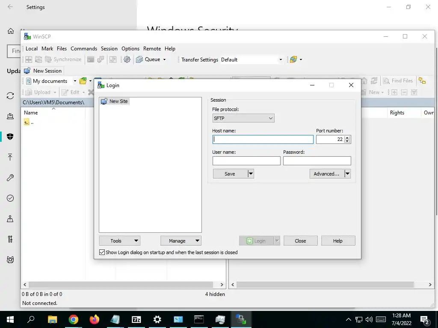Viewport: 438px width, 328px height.
Task: Open the Preferences gear in WinSCP toolbar
Action: (127, 59)
